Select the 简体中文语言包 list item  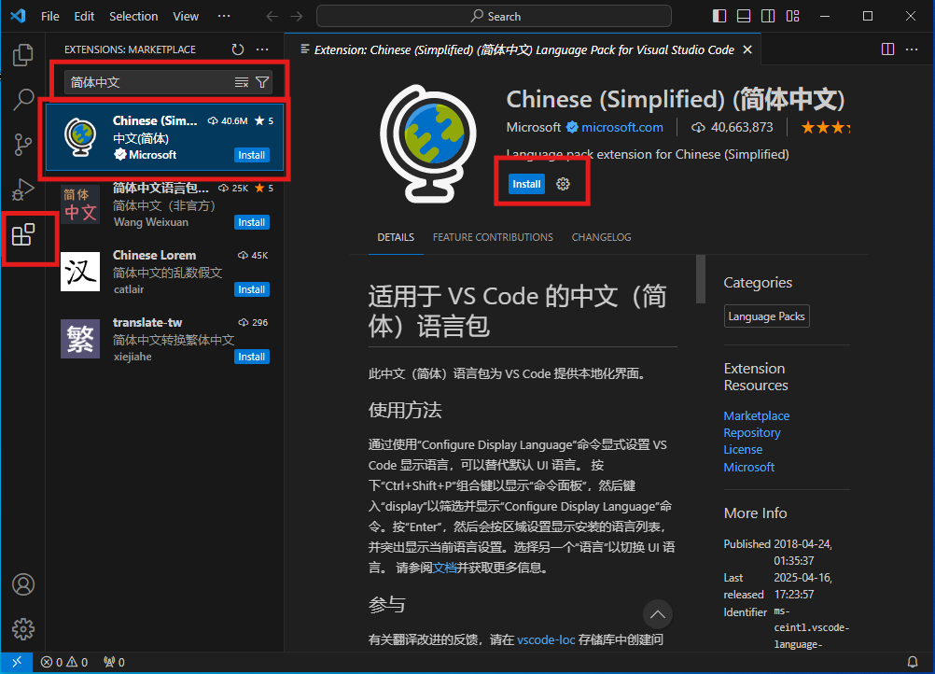tap(165, 205)
